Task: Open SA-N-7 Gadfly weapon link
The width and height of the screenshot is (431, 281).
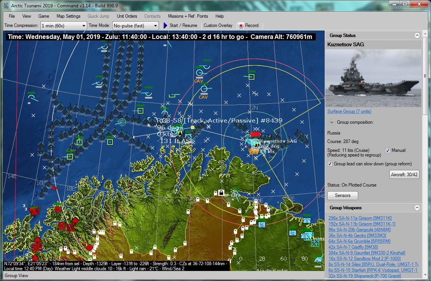Action: [353, 247]
